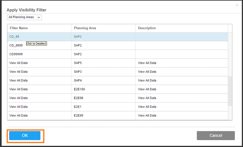This screenshot has width=243, height=147.
Task: Open the All Planning Areas dropdown
Action: click(24, 17)
